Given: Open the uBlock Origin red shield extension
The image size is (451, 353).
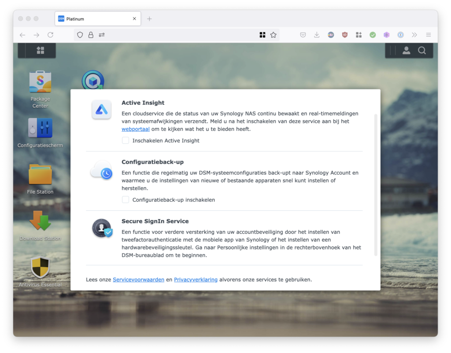Looking at the screenshot, I should [344, 35].
